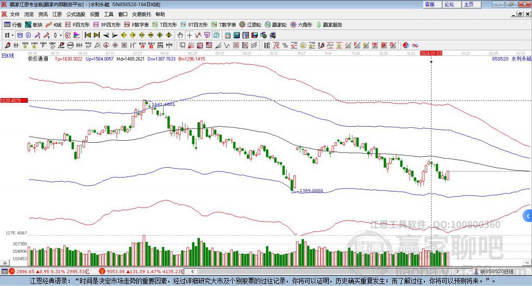Jump to first bar using green arrow

pyautogui.click(x=88, y=35)
